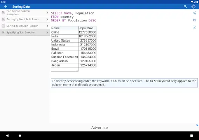Show more rows via ellipsis cell
Screen dimensions: 199x140
click(x=65, y=69)
